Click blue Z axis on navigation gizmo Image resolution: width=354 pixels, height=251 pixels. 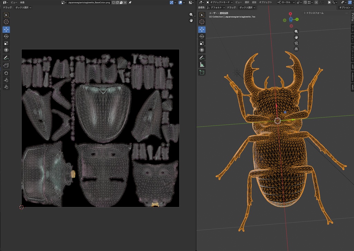pyautogui.click(x=291, y=19)
